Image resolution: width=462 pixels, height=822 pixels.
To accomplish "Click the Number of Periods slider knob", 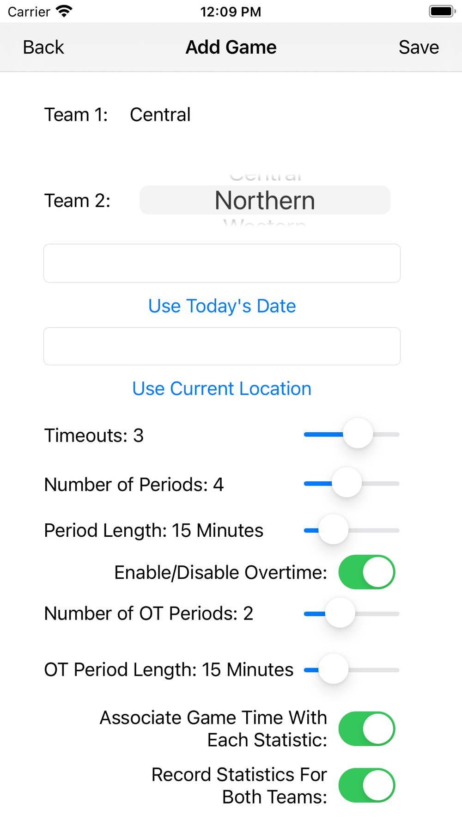I will click(x=346, y=483).
